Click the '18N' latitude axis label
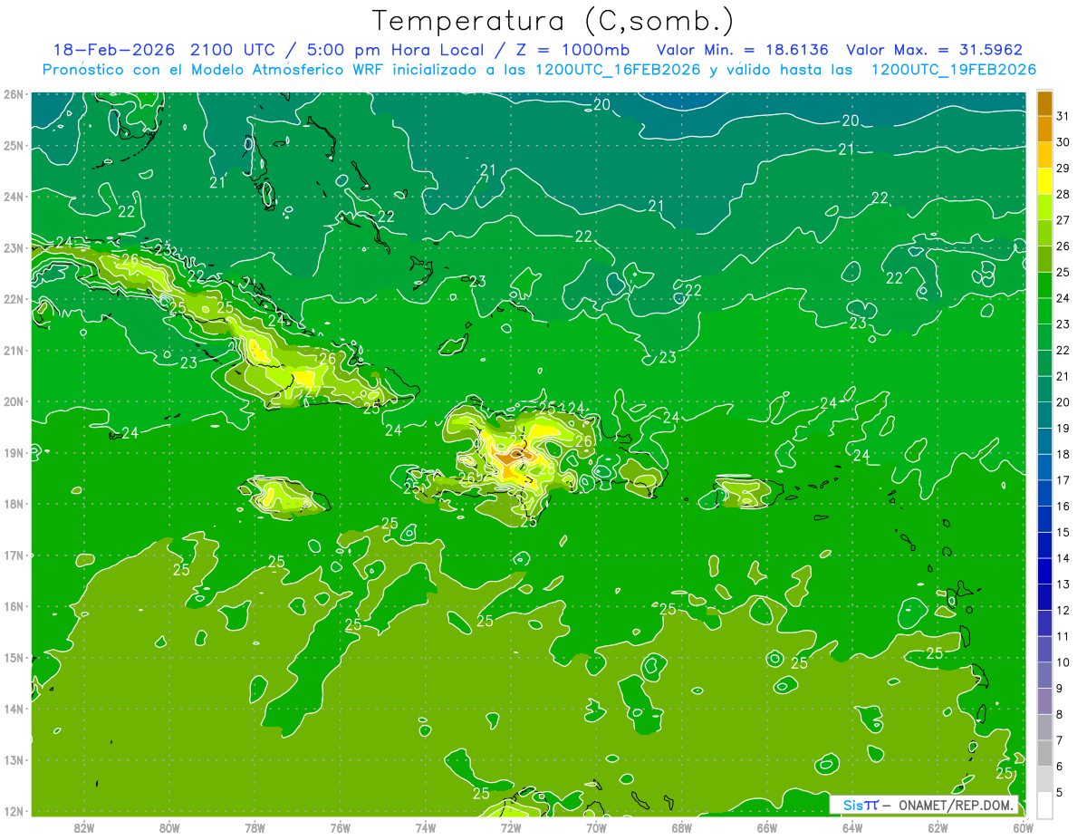Image resolution: width=1087 pixels, height=840 pixels. point(13,504)
